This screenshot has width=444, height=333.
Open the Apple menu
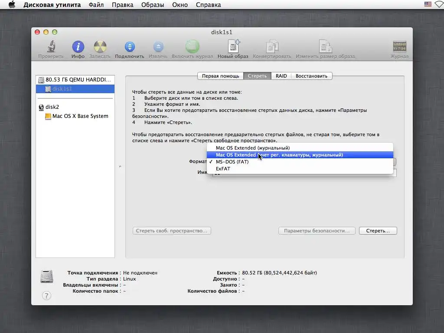[12, 4]
